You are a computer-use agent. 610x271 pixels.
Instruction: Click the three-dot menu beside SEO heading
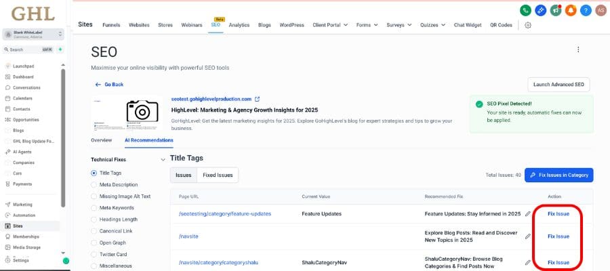578,49
